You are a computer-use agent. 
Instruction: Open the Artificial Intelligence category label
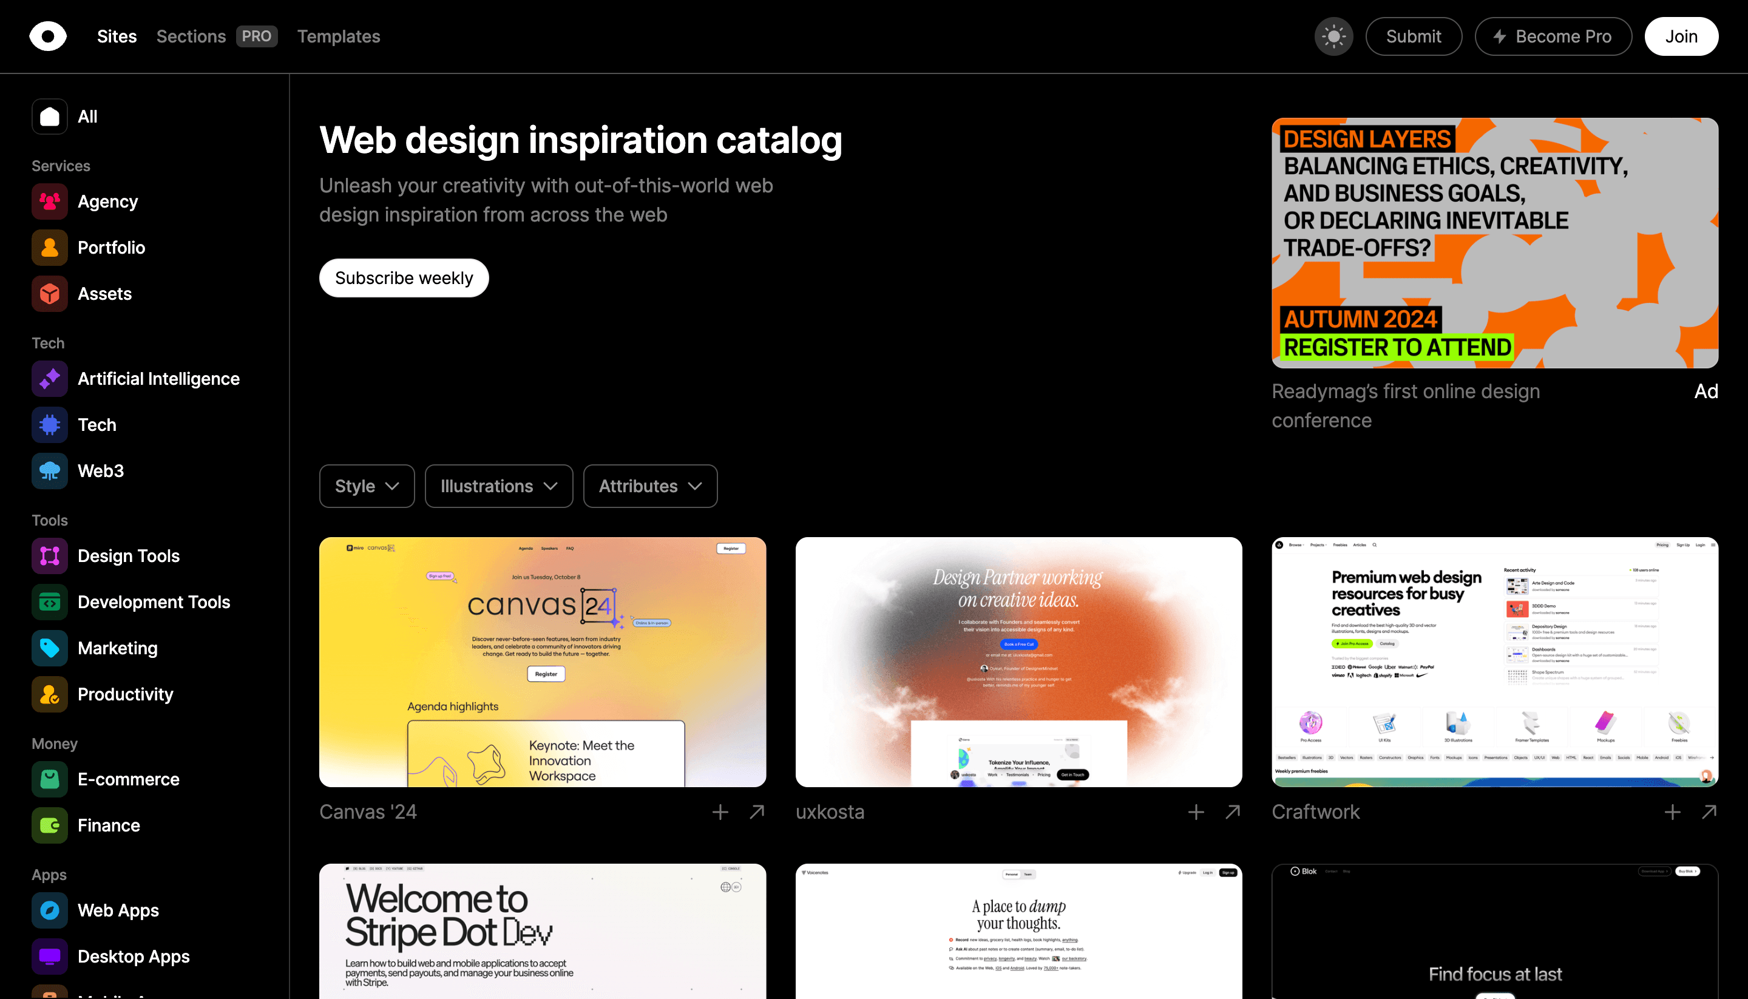(158, 379)
